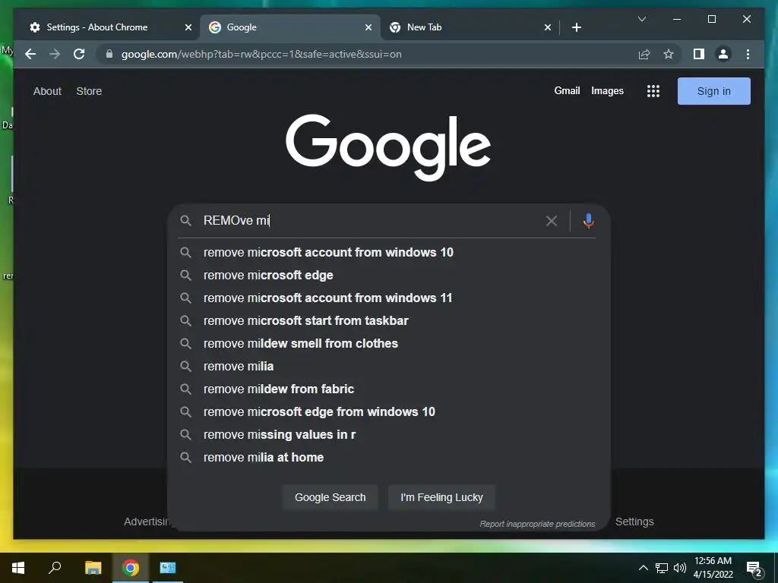The image size is (778, 583).
Task: Click the forward navigation arrow
Action: pyautogui.click(x=55, y=54)
